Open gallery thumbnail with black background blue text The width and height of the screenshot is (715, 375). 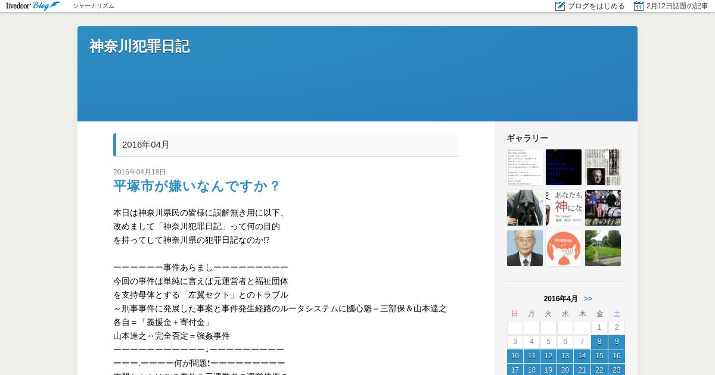tap(564, 167)
